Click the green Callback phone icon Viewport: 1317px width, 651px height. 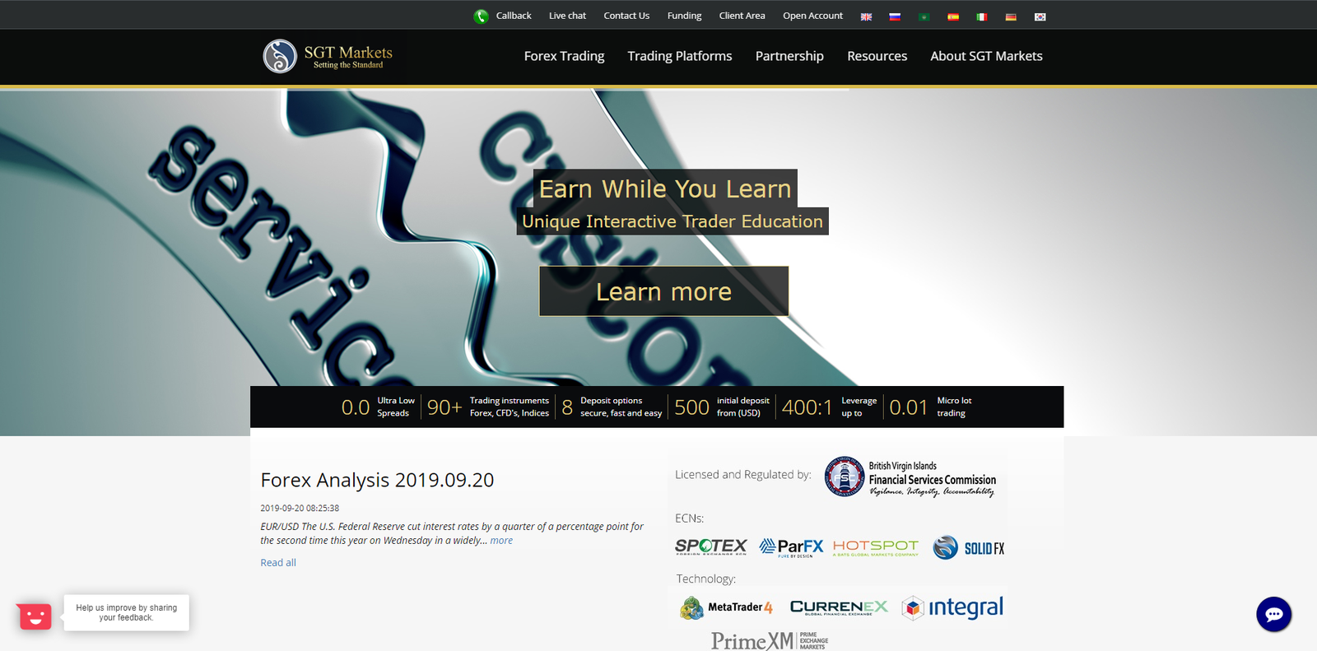pyautogui.click(x=481, y=16)
